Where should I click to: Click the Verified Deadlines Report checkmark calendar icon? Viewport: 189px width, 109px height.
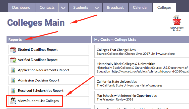[13, 60]
